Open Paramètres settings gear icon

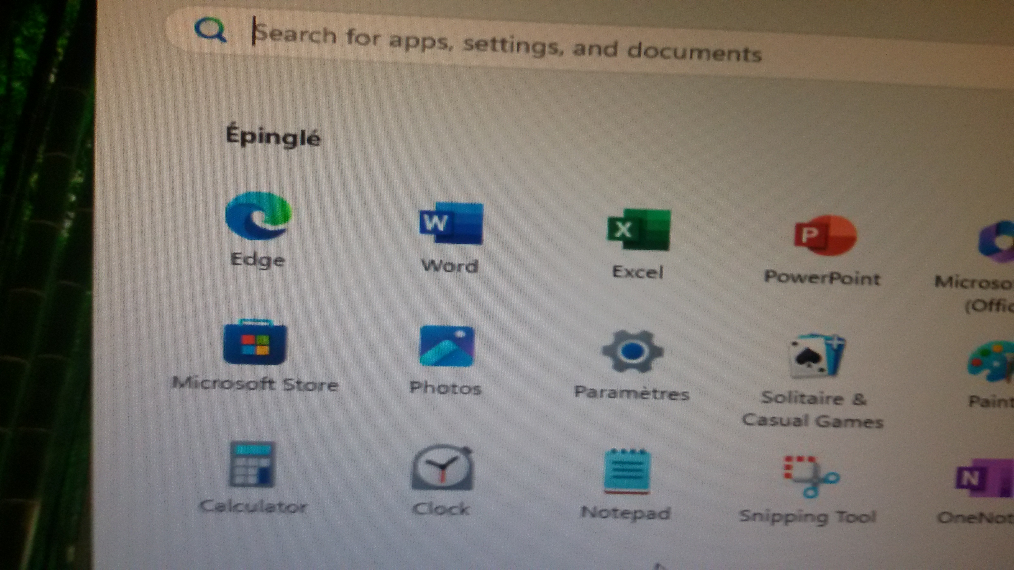pos(633,351)
